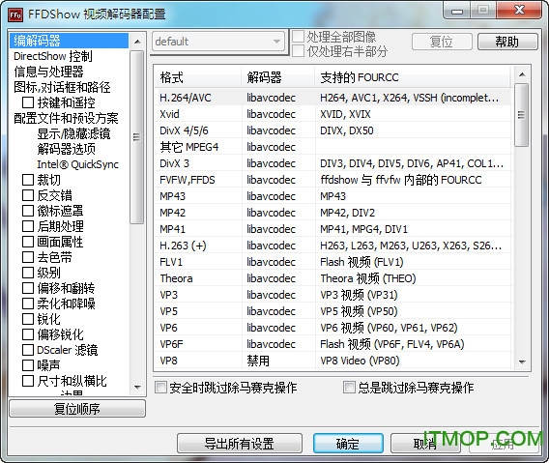Open 信息与处理器 page
Screen dimensions: 549x463
click(x=48, y=72)
